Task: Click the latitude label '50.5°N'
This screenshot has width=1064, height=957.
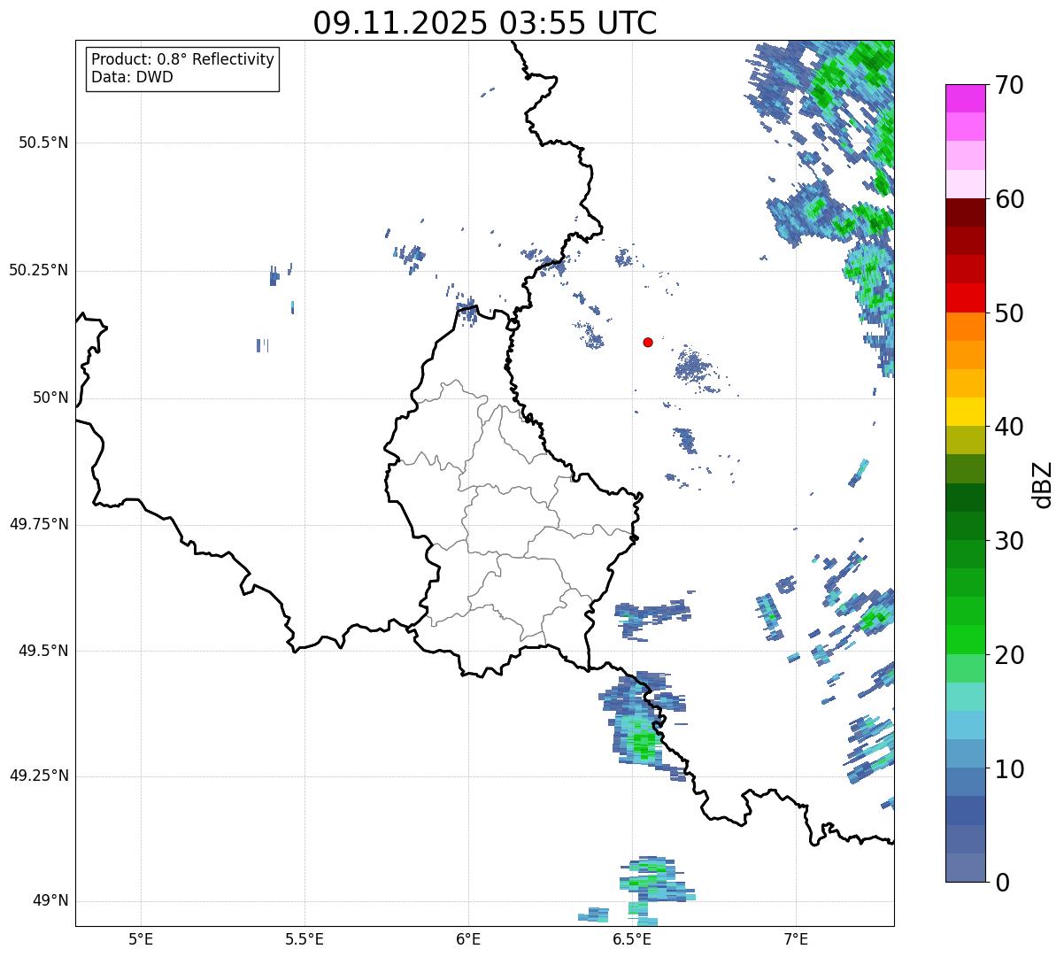Action: [43, 143]
